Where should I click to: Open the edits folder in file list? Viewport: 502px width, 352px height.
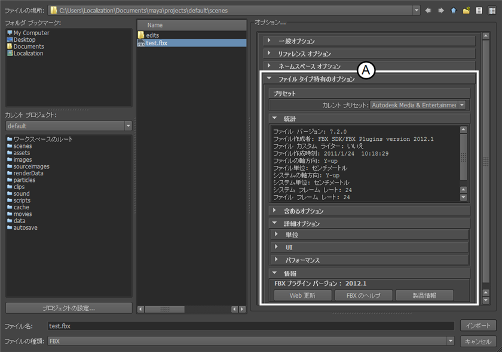click(x=152, y=35)
